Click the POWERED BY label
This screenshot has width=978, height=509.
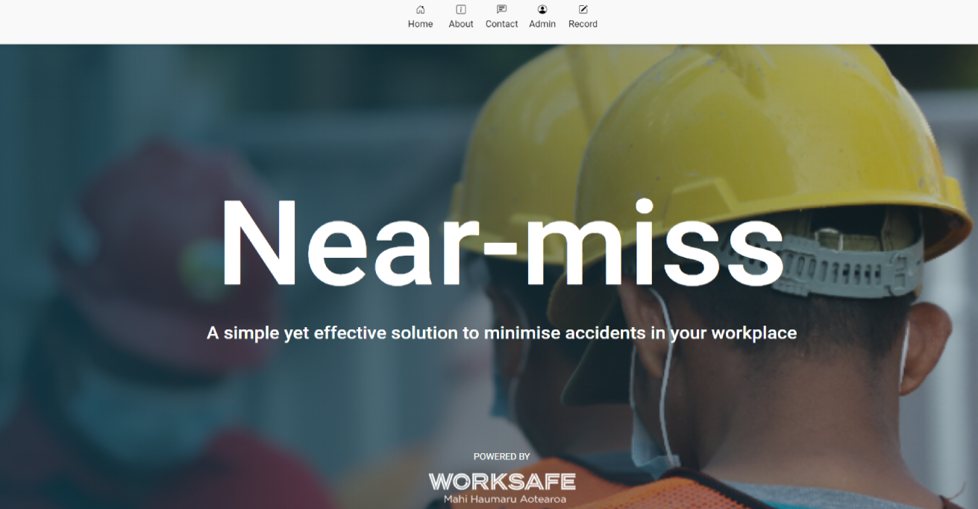(x=501, y=457)
